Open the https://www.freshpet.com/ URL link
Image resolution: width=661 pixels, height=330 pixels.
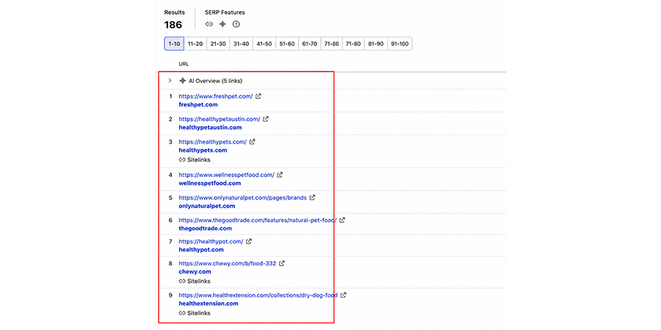pyautogui.click(x=216, y=96)
